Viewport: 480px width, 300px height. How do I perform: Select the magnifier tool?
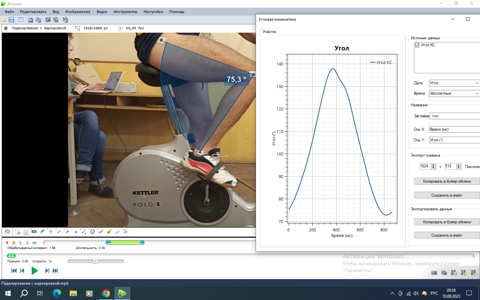coord(117,232)
